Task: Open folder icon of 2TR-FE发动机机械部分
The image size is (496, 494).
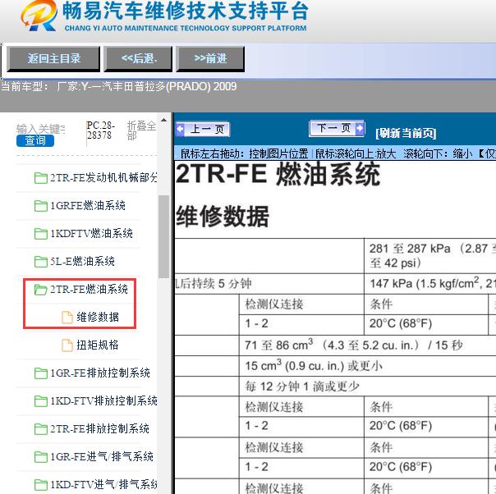Action: [40, 178]
